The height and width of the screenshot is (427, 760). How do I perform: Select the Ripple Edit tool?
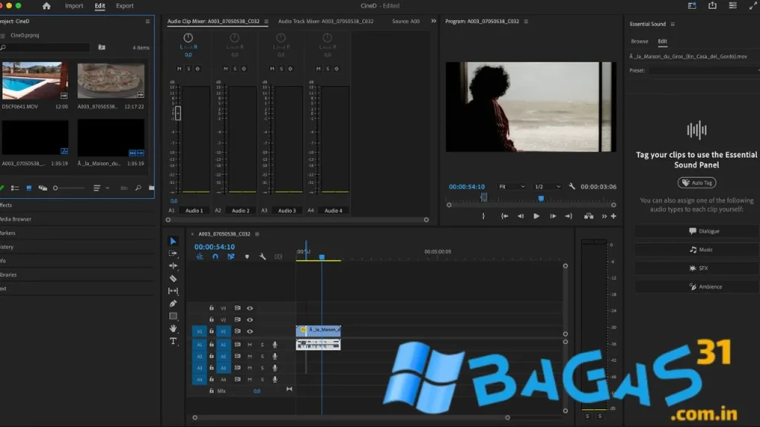173,266
